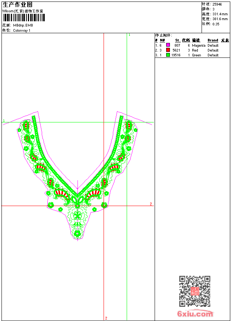Click the bottom flower motif of the embroidery design
Viewport: 231px width, 321px height.
click(77, 233)
